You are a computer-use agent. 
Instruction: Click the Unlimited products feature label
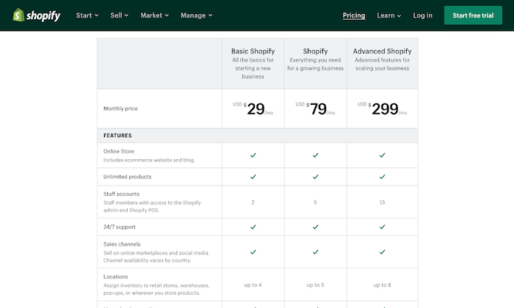(x=127, y=177)
